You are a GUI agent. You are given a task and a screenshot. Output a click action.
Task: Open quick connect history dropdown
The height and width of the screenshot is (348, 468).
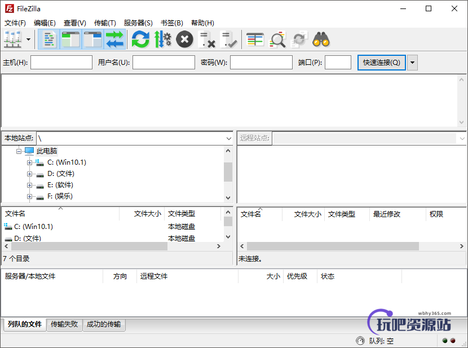(413, 63)
